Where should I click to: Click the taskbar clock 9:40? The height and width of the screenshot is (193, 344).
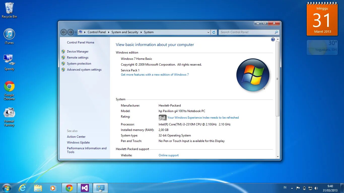(330, 188)
